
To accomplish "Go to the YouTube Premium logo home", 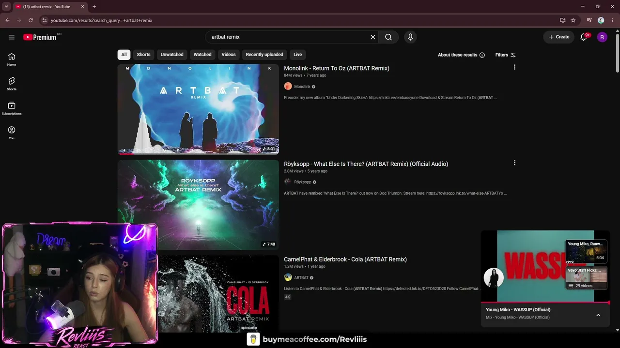I will (40, 37).
